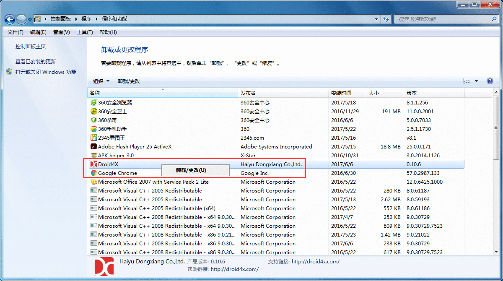
Task: Open the 文件(F) menu
Action: [x=16, y=32]
